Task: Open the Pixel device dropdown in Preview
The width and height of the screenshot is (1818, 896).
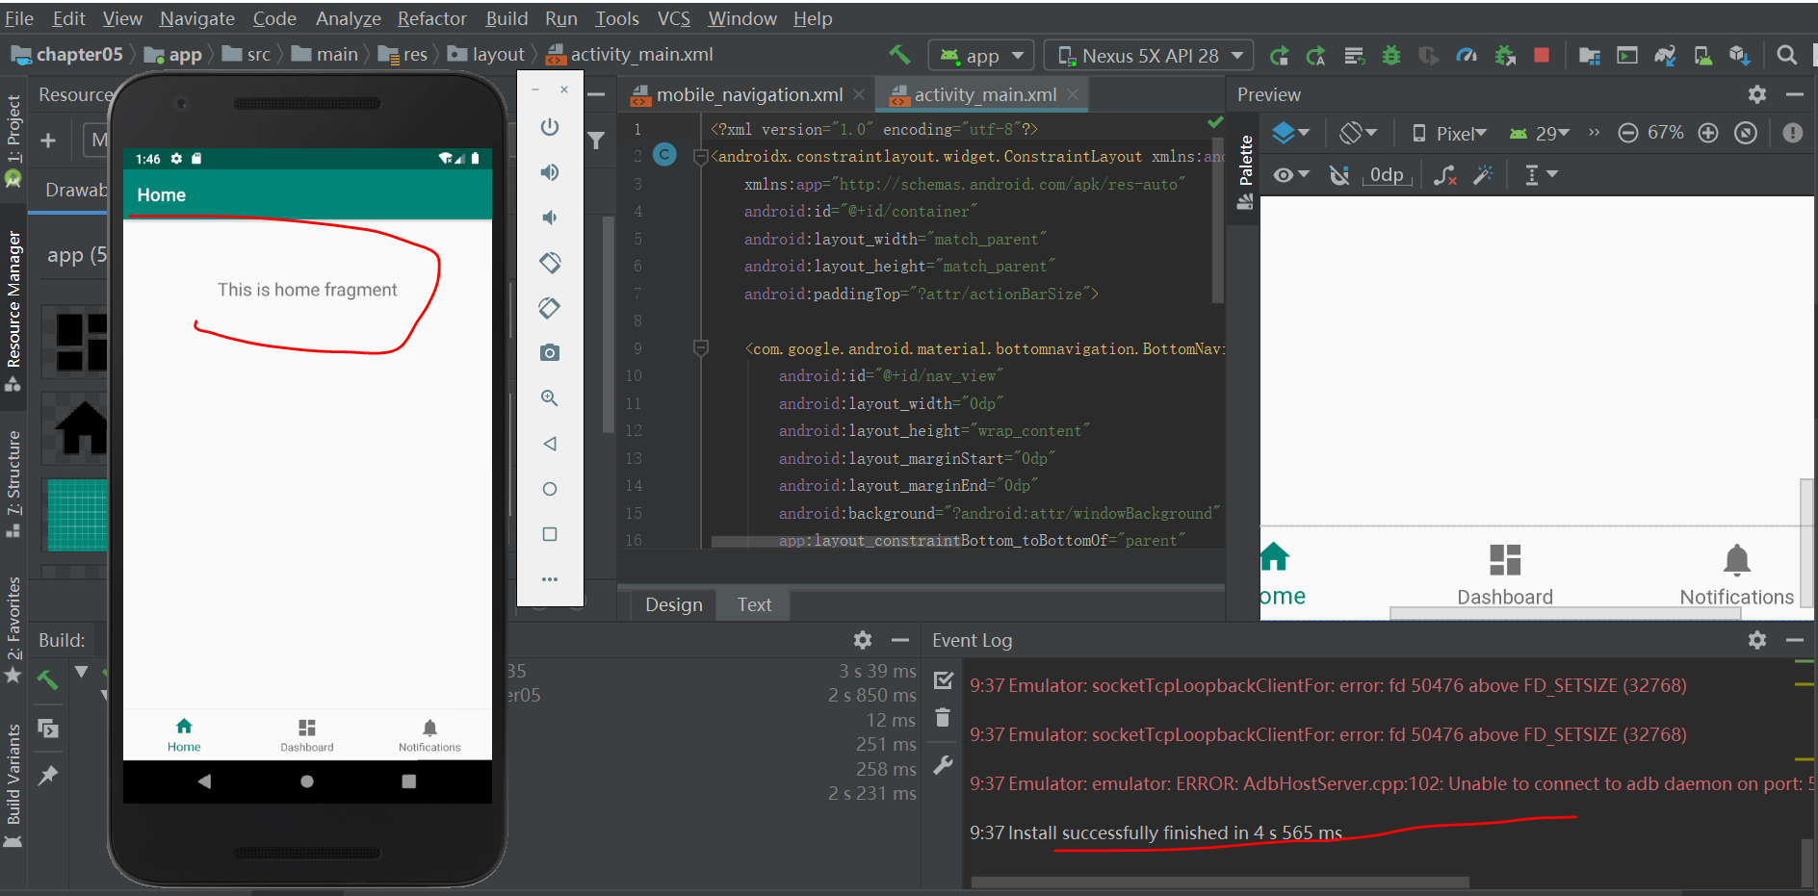Action: (1450, 133)
